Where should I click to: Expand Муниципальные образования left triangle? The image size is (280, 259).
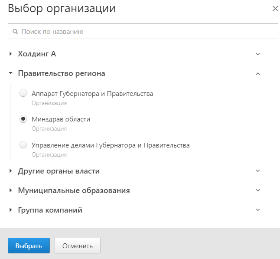click(x=10, y=190)
